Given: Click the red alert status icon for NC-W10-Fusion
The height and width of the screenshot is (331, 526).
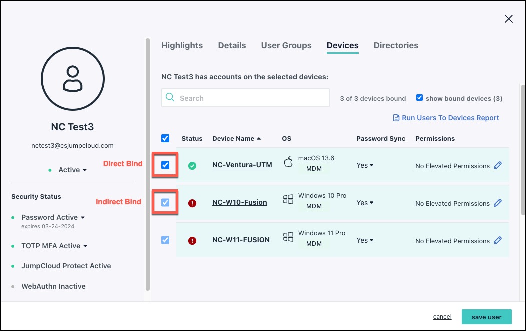Looking at the screenshot, I should [x=192, y=203].
